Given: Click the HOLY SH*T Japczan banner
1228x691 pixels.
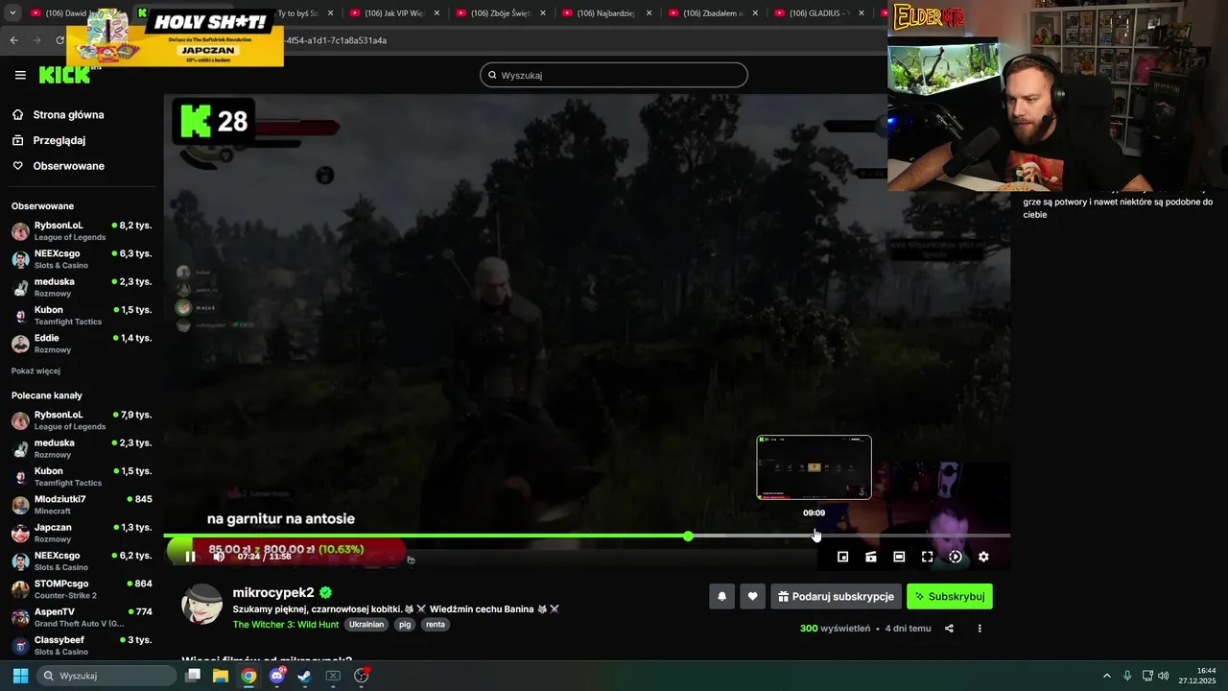Looking at the screenshot, I should [x=175, y=36].
